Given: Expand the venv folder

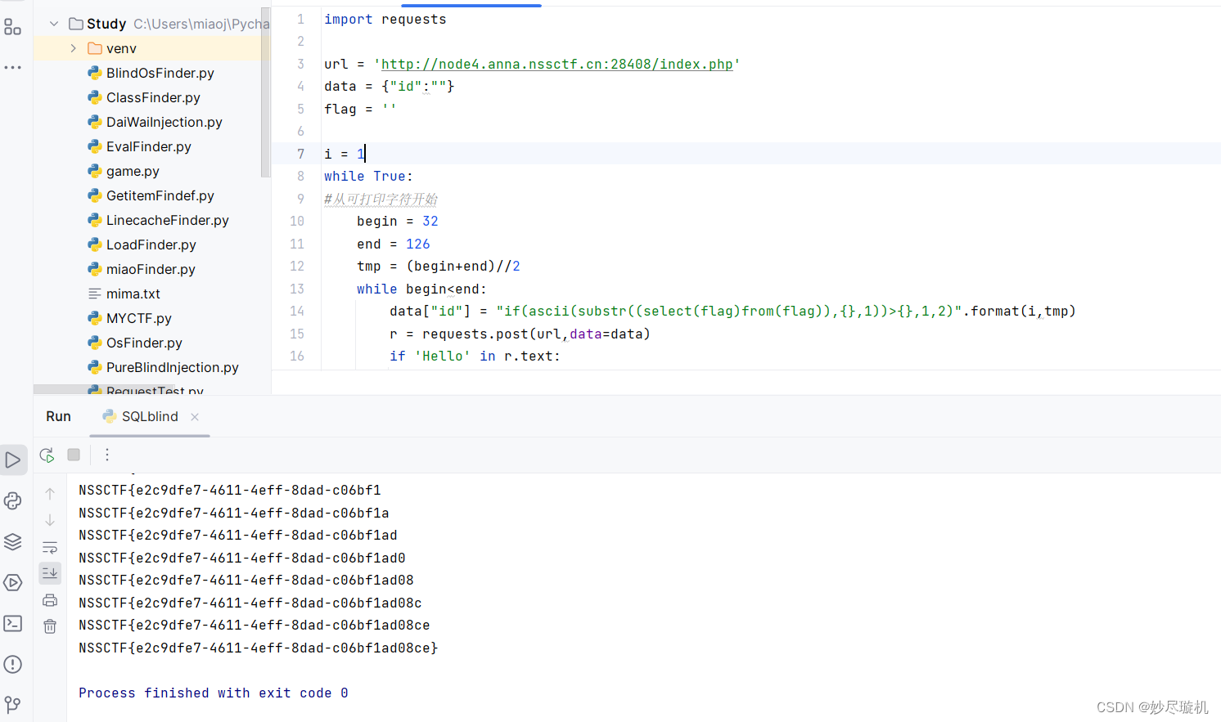Looking at the screenshot, I should coord(74,48).
